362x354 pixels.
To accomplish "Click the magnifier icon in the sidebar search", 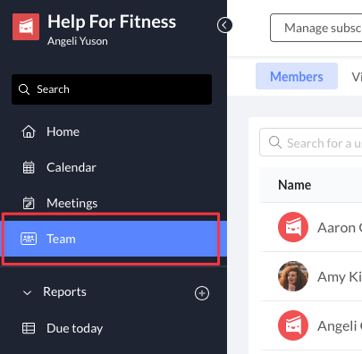I will (x=24, y=89).
